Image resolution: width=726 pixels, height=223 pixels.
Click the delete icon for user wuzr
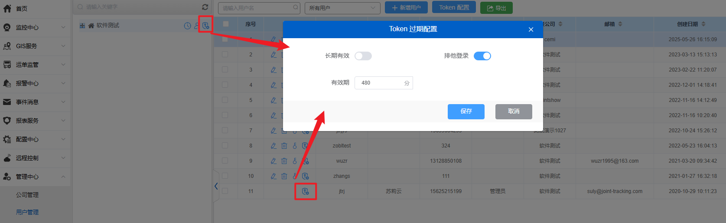point(284,161)
